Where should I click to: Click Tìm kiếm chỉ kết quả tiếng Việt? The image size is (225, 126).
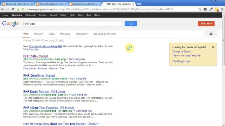click(x=45, y=46)
